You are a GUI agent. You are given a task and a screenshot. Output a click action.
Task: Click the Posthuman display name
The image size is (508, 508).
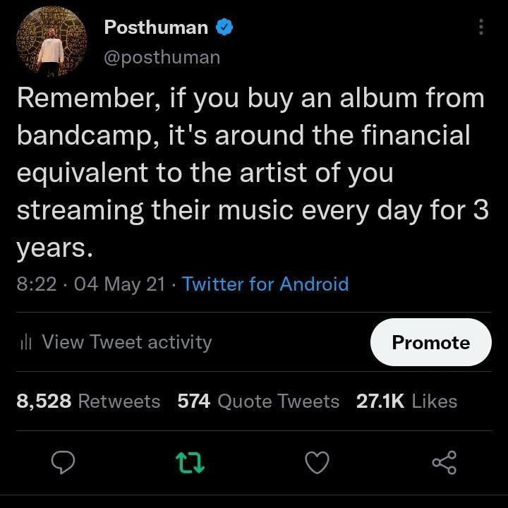pyautogui.click(x=156, y=28)
